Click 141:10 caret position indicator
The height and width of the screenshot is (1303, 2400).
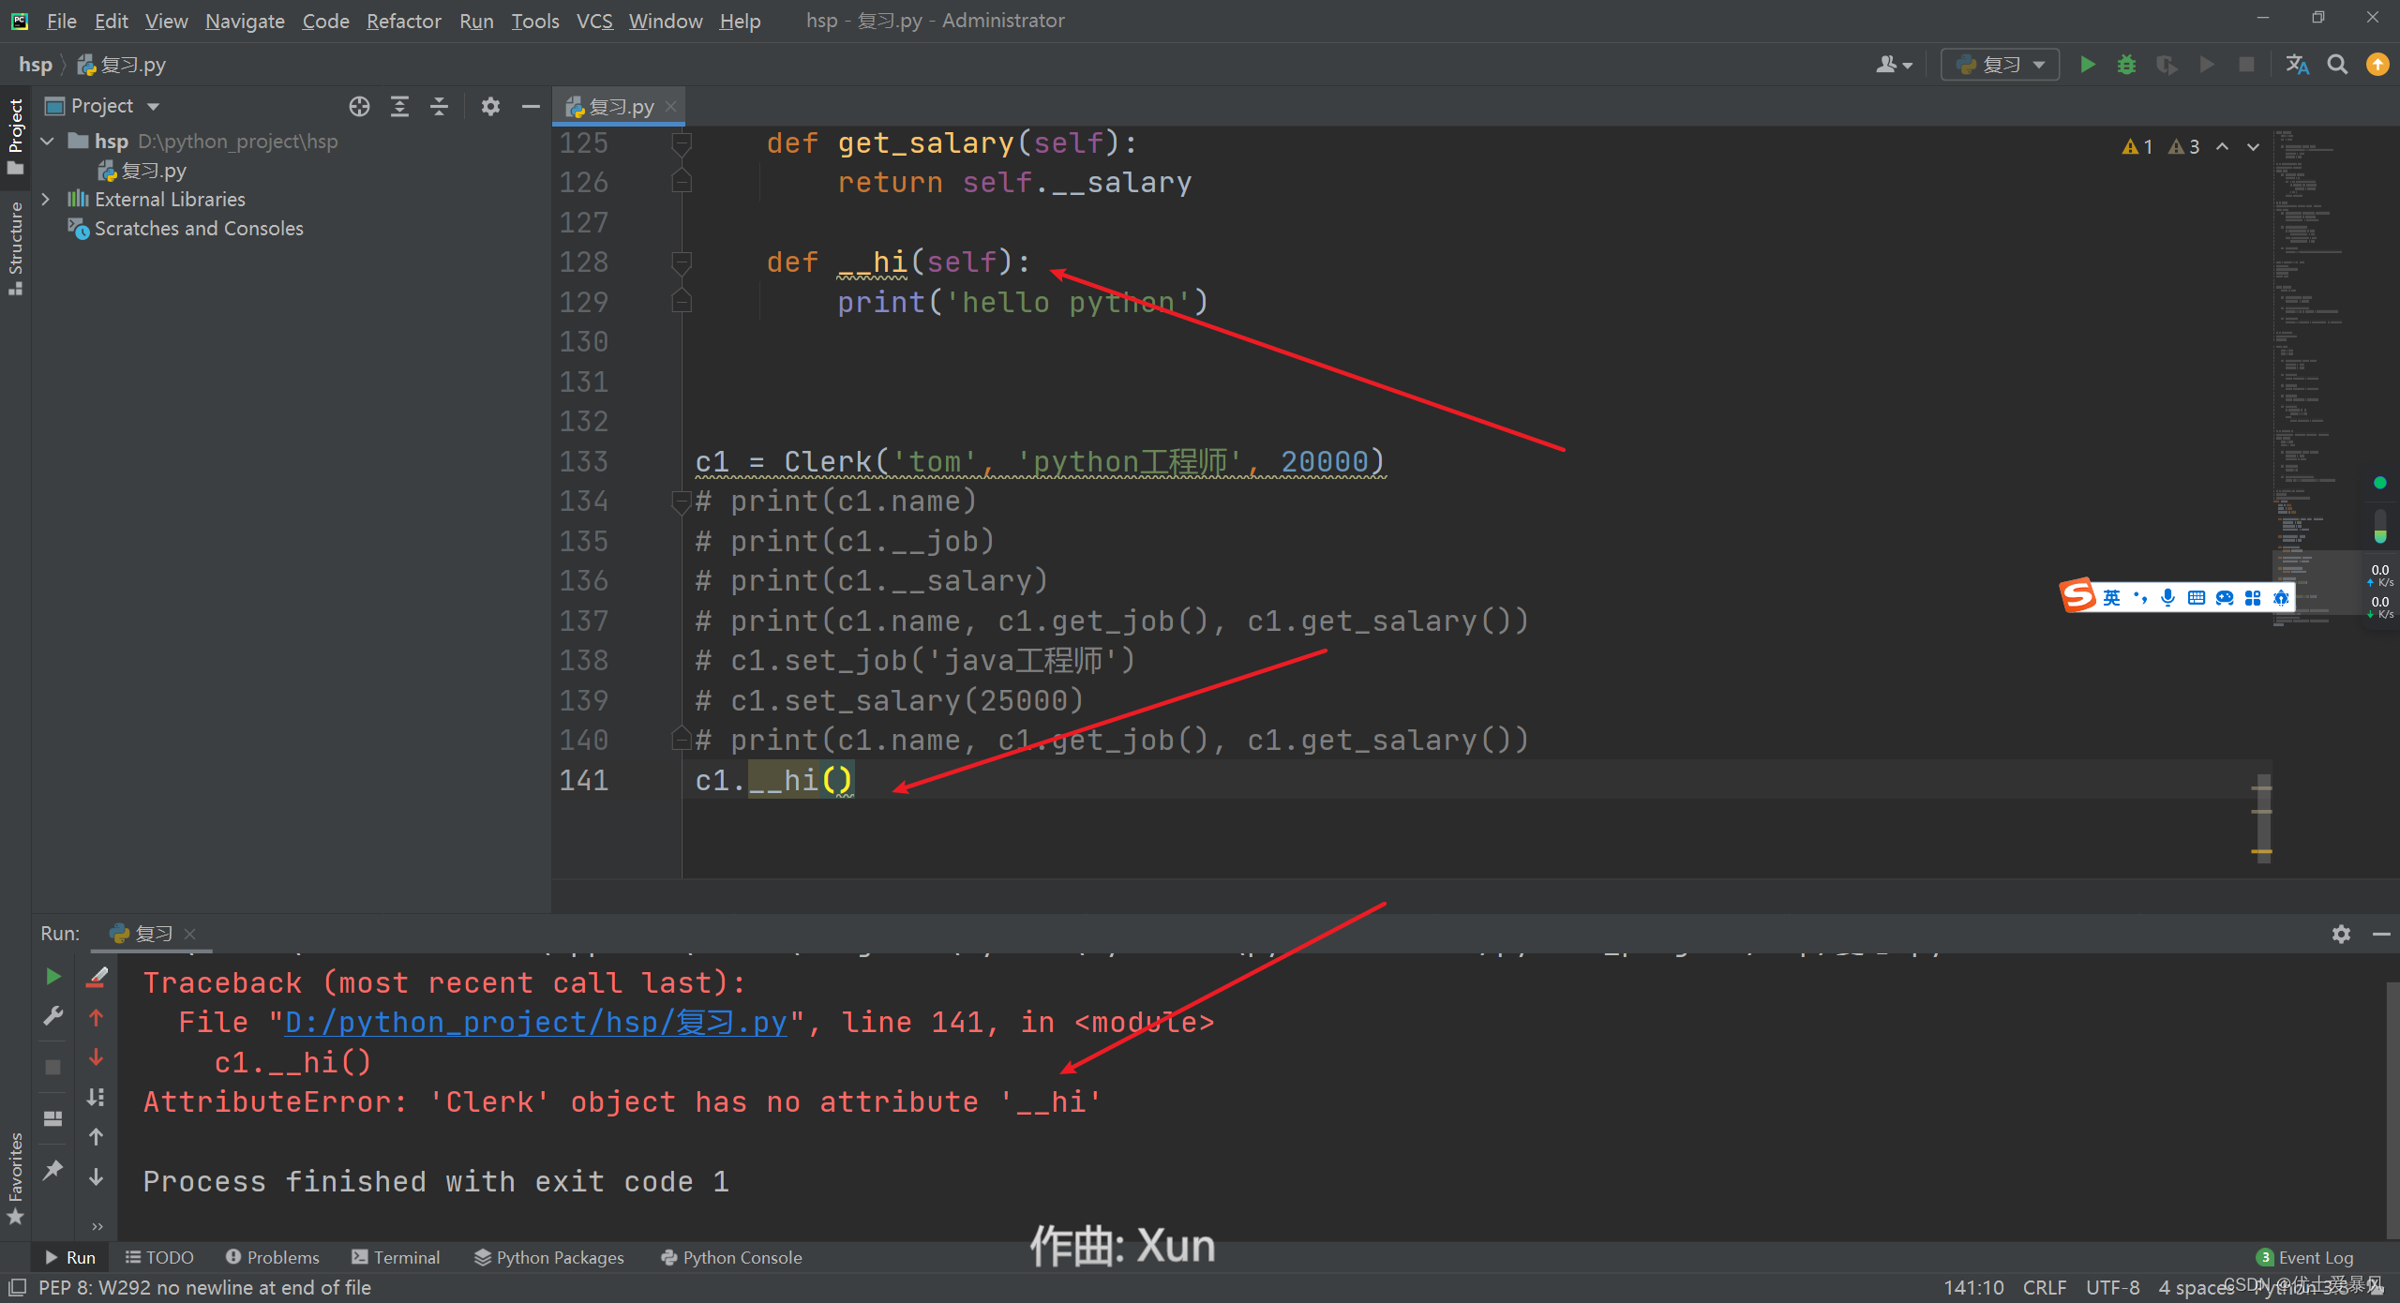click(x=1973, y=1287)
